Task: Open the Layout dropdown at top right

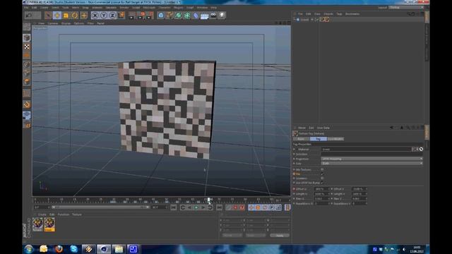Action: click(x=405, y=8)
